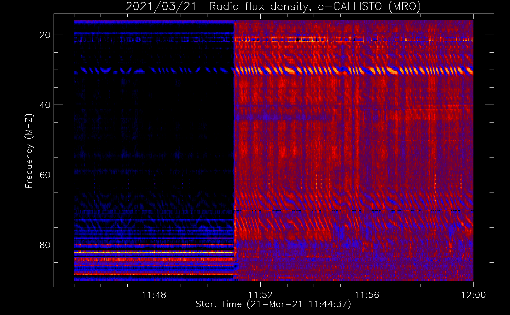Click the 40 MHz frequency tick label
The height and width of the screenshot is (315, 510).
(45, 105)
